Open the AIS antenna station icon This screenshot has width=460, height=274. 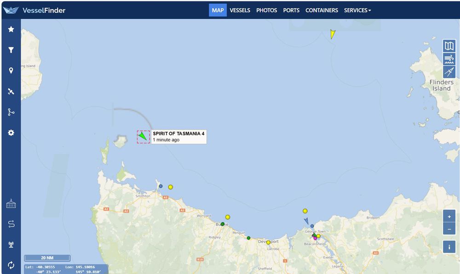pyautogui.click(x=11, y=245)
